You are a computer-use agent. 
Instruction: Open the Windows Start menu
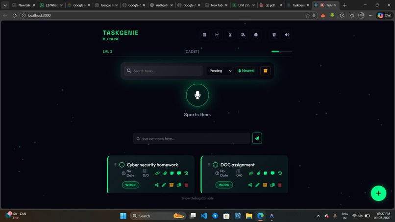pos(123,216)
